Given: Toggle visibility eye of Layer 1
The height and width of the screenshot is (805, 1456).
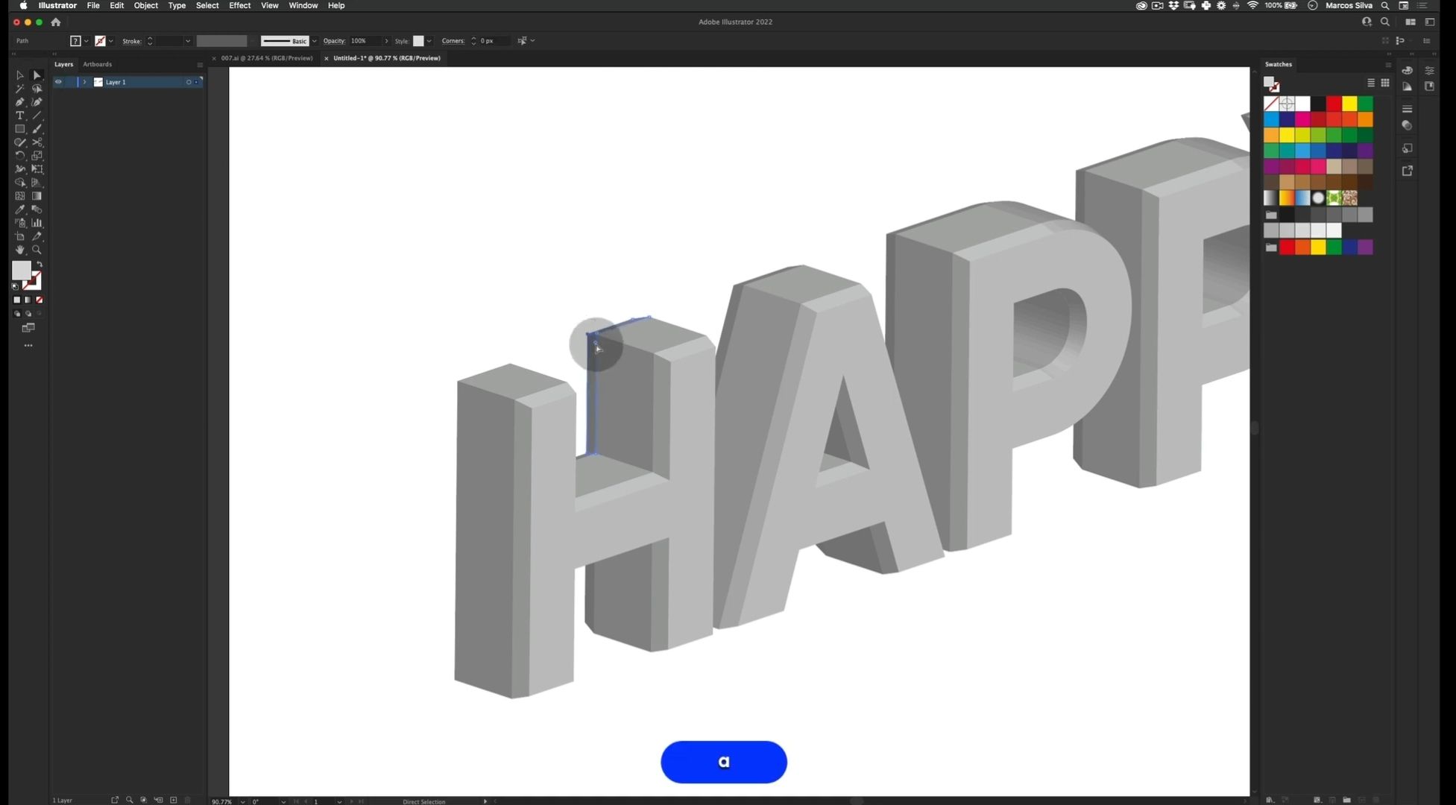Looking at the screenshot, I should pyautogui.click(x=58, y=82).
